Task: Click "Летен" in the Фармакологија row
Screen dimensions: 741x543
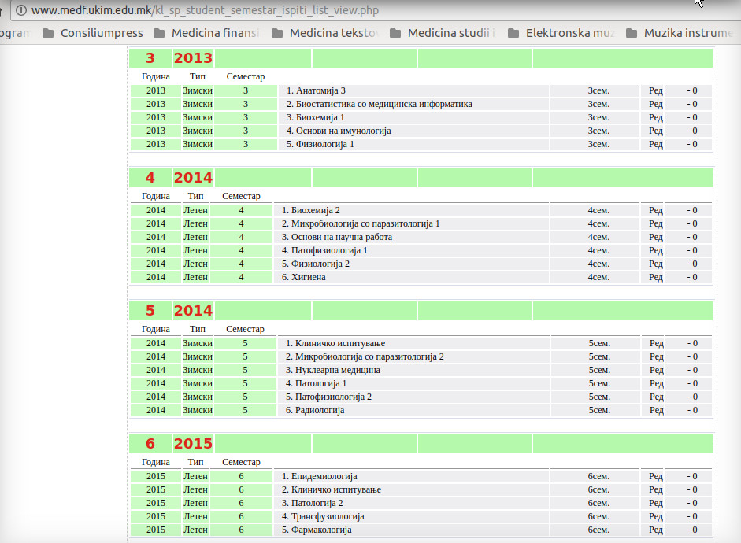Action: pyautogui.click(x=195, y=530)
